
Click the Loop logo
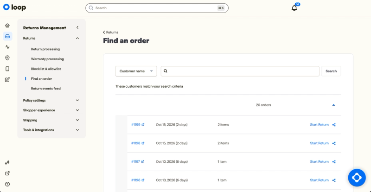(14, 7)
